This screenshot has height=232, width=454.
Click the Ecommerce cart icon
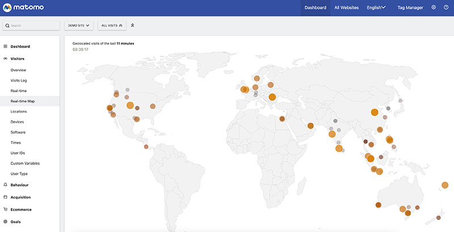(5, 209)
